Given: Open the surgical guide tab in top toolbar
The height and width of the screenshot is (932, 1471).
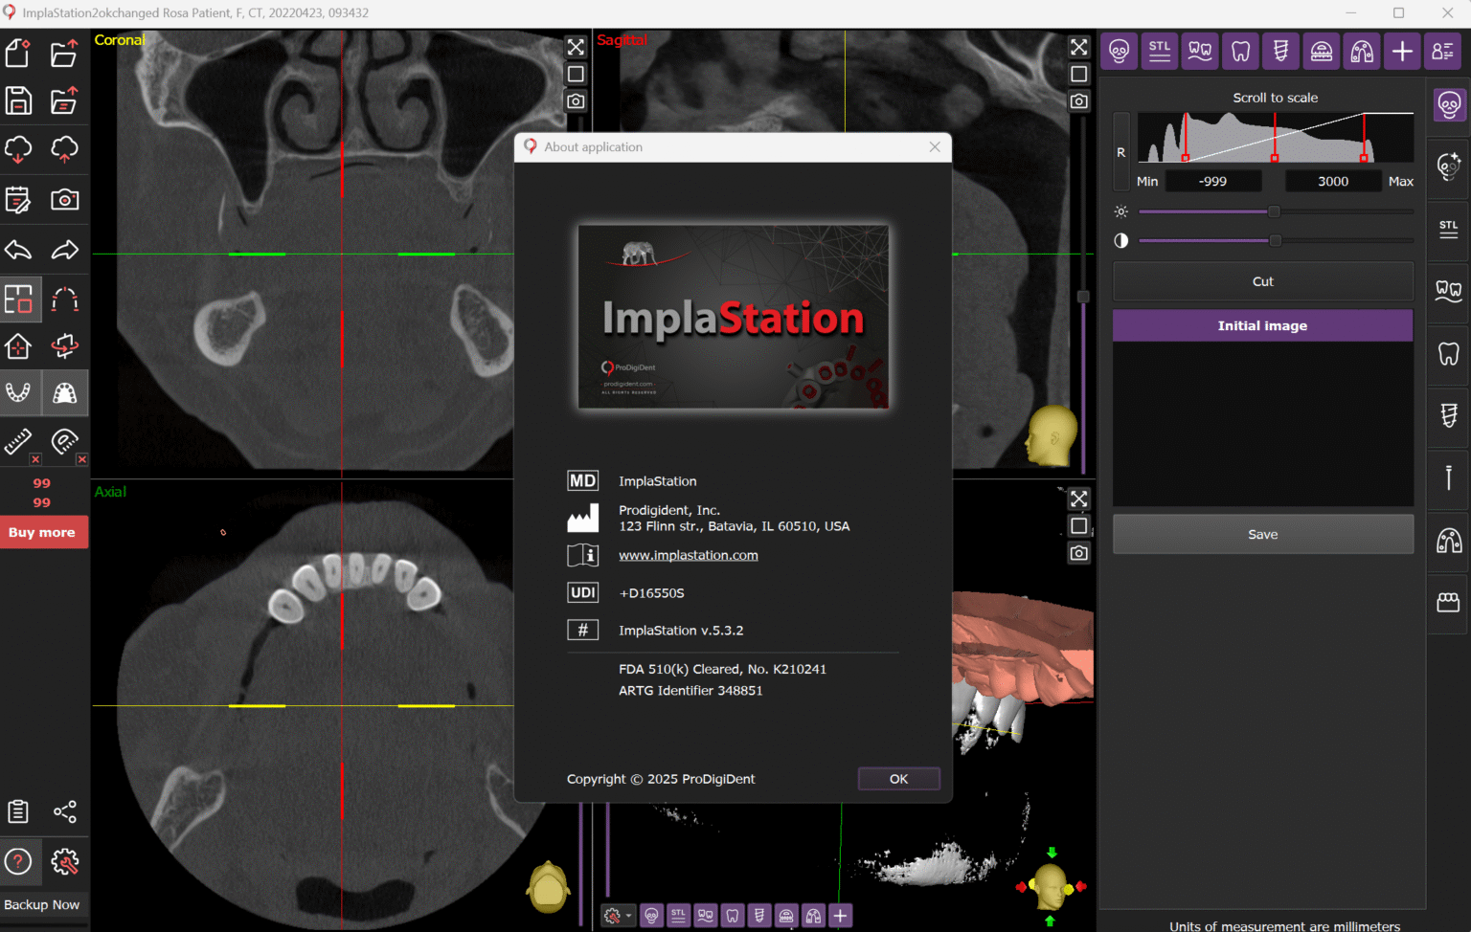Looking at the screenshot, I should pyautogui.click(x=1322, y=51).
